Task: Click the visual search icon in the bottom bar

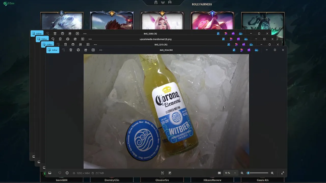Action: (x=170, y=173)
